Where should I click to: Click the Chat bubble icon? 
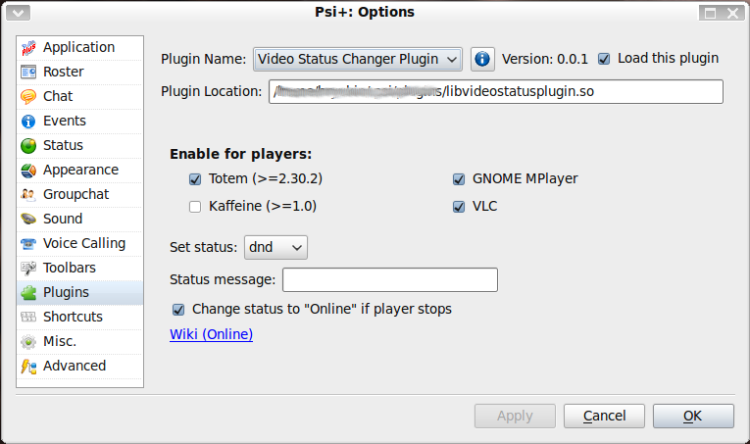click(27, 96)
